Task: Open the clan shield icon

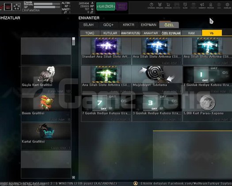Action: point(185,5)
